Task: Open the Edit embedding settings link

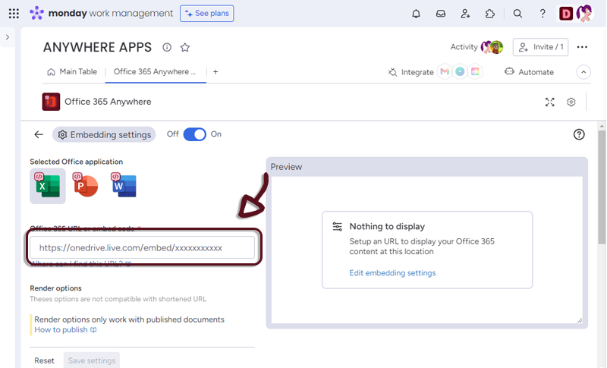Action: click(392, 273)
